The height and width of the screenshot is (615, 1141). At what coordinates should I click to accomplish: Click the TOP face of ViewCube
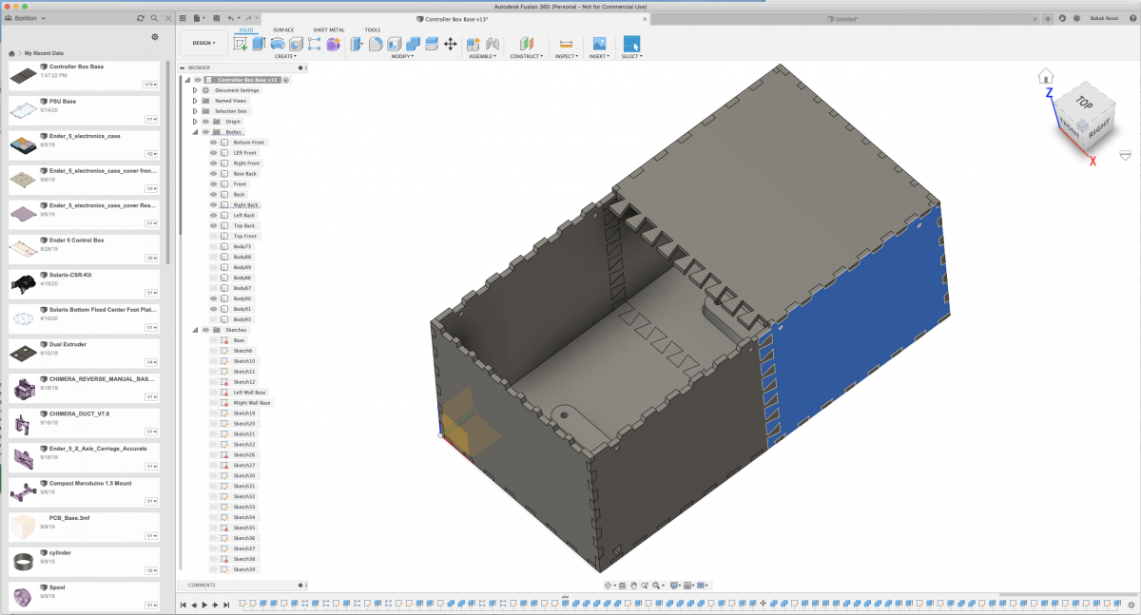coord(1085,101)
